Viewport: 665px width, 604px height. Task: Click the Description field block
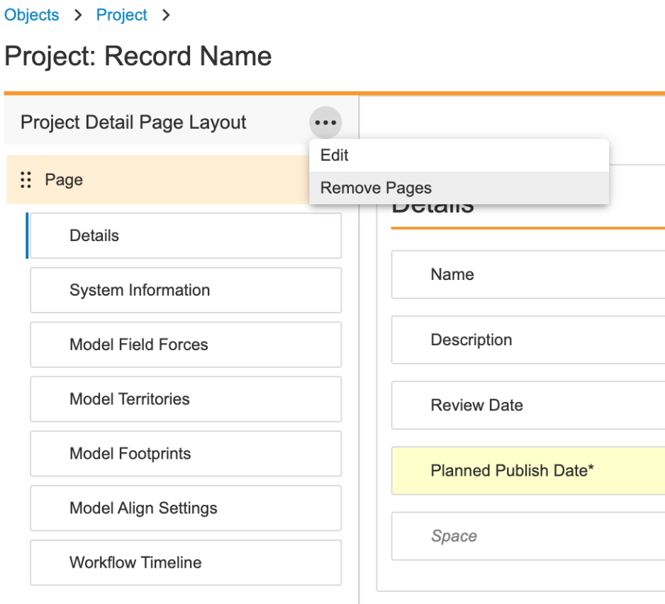[527, 340]
